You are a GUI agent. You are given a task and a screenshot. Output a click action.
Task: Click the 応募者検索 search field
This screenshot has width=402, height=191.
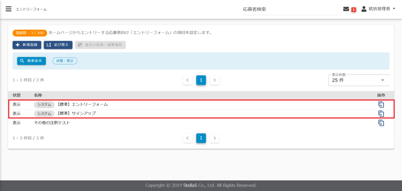tap(290, 9)
